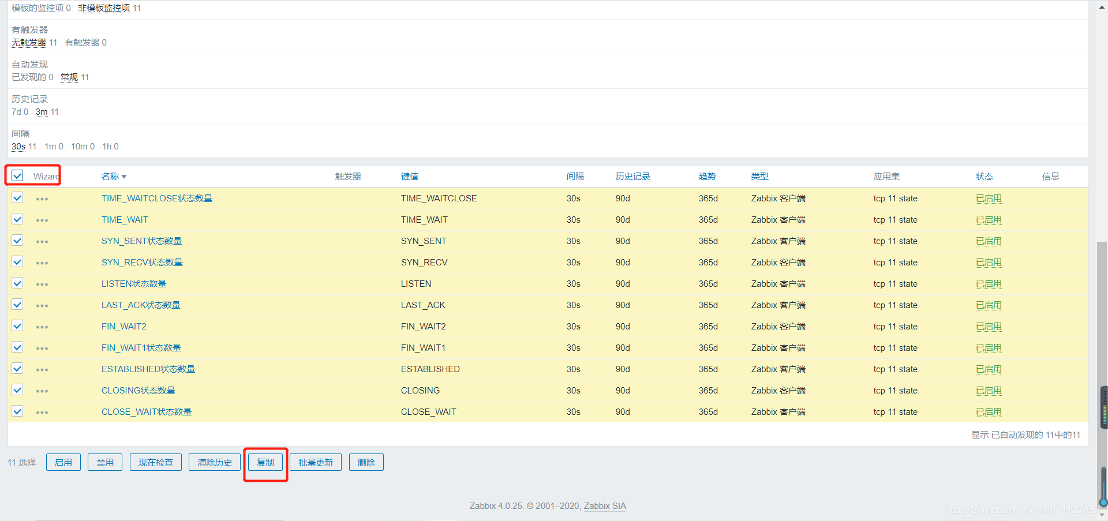Open three-dot menu for FIN_WAIT2 item
This screenshot has height=521, width=1108.
coord(42,327)
